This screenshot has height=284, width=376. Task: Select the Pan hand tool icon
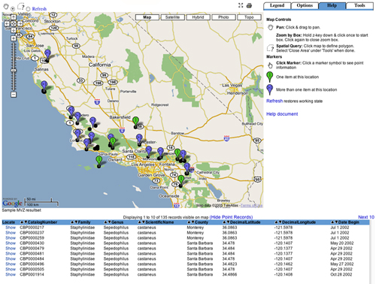click(x=6, y=7)
